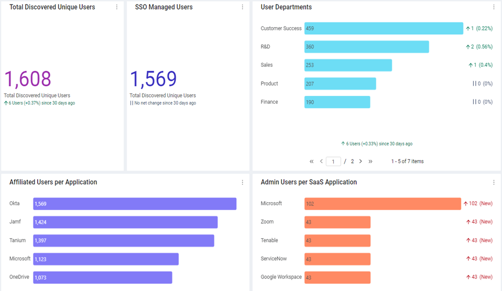Click Customer Success change '1 (0.22%)'

pyautogui.click(x=479, y=29)
